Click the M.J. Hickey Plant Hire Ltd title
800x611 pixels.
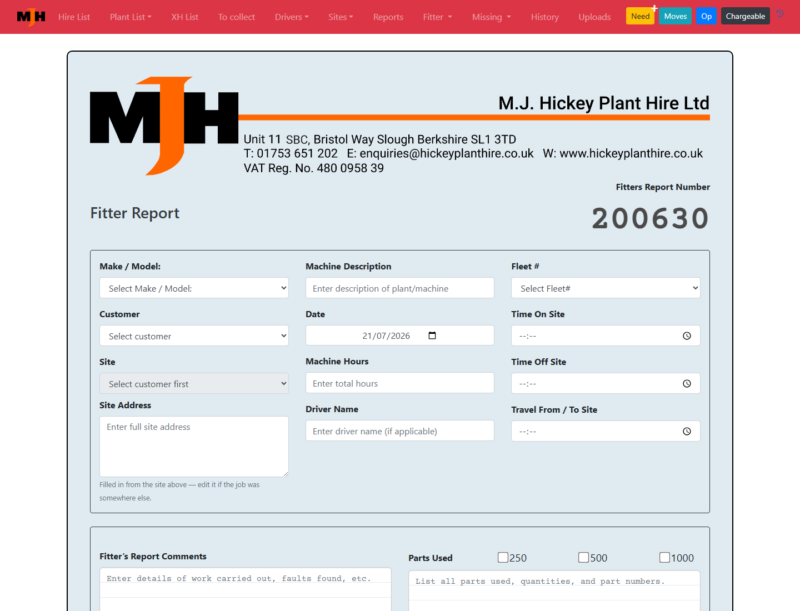coord(604,103)
